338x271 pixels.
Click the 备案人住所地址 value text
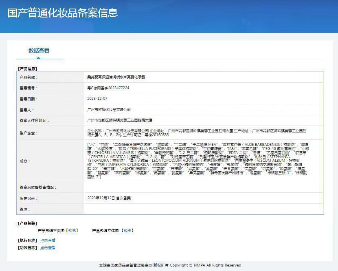click(x=120, y=120)
